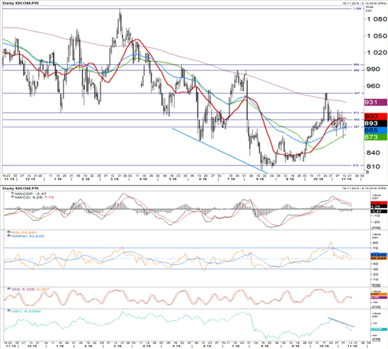Click the 900 horizontal line label
Viewport: 388px width, 349px height.
356,120
